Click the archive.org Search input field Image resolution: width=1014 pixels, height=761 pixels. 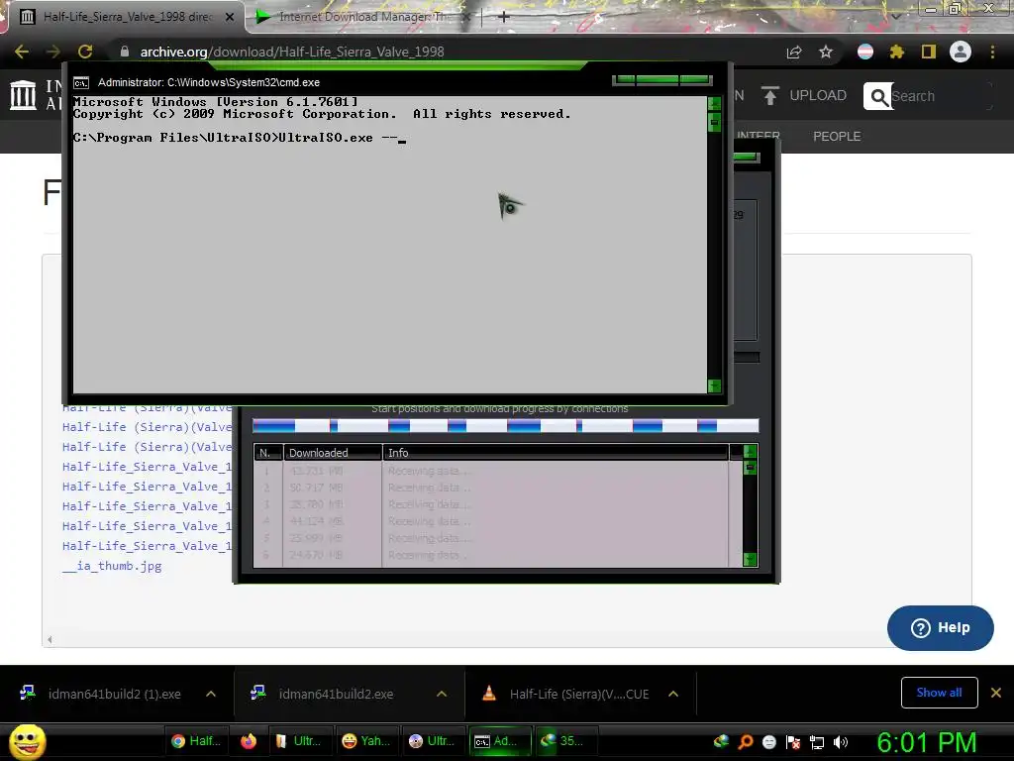tap(941, 96)
